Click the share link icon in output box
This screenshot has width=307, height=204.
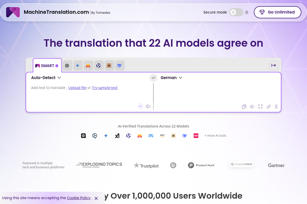[269, 107]
